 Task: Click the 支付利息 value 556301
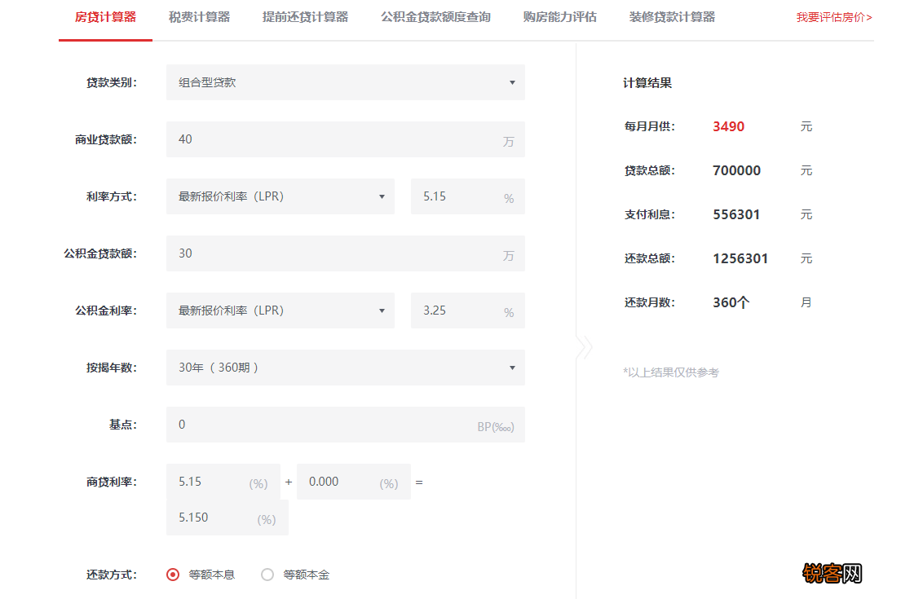(736, 214)
